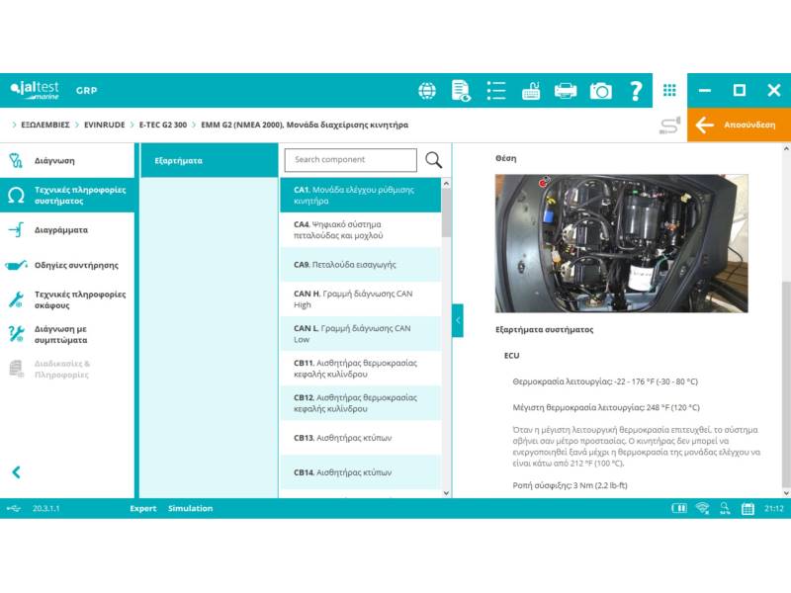This screenshot has width=791, height=593.
Task: Click the Search component input field
Action: coord(351,160)
